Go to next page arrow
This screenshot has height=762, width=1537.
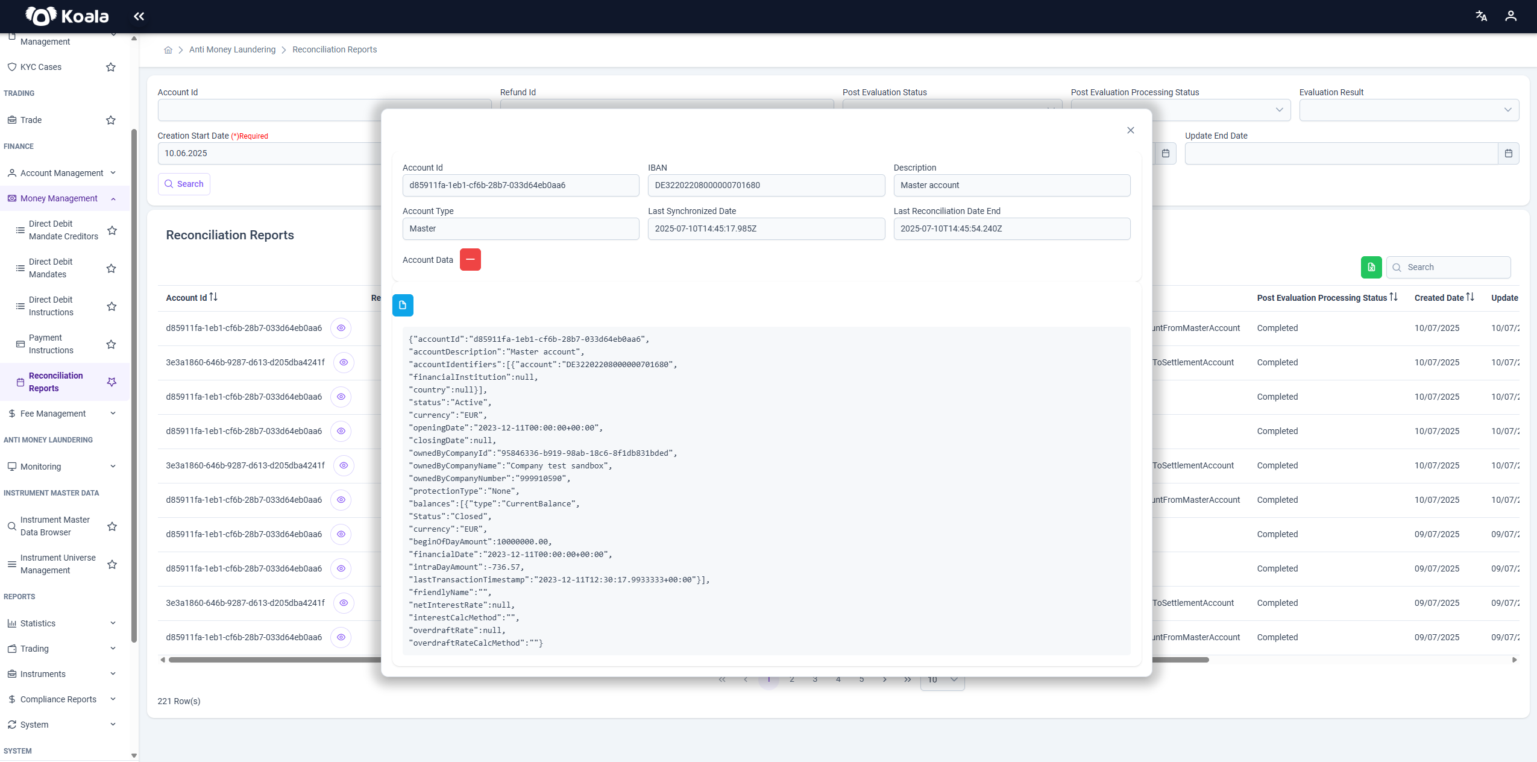coord(884,679)
